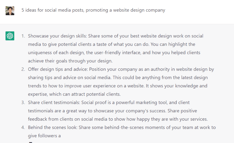Click the user profile avatar photo
This screenshot has width=234, height=143.
coord(10,11)
